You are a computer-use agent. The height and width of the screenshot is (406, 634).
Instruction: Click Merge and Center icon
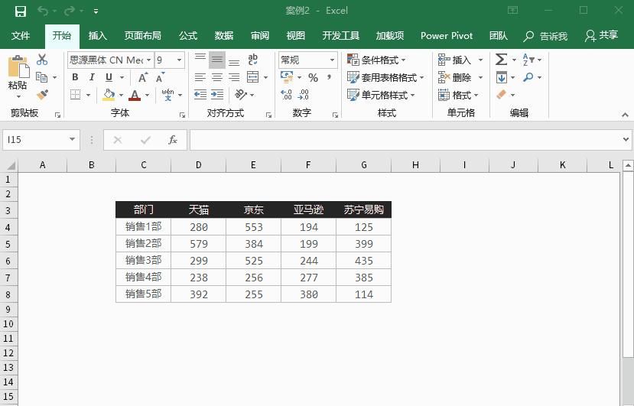(x=252, y=76)
